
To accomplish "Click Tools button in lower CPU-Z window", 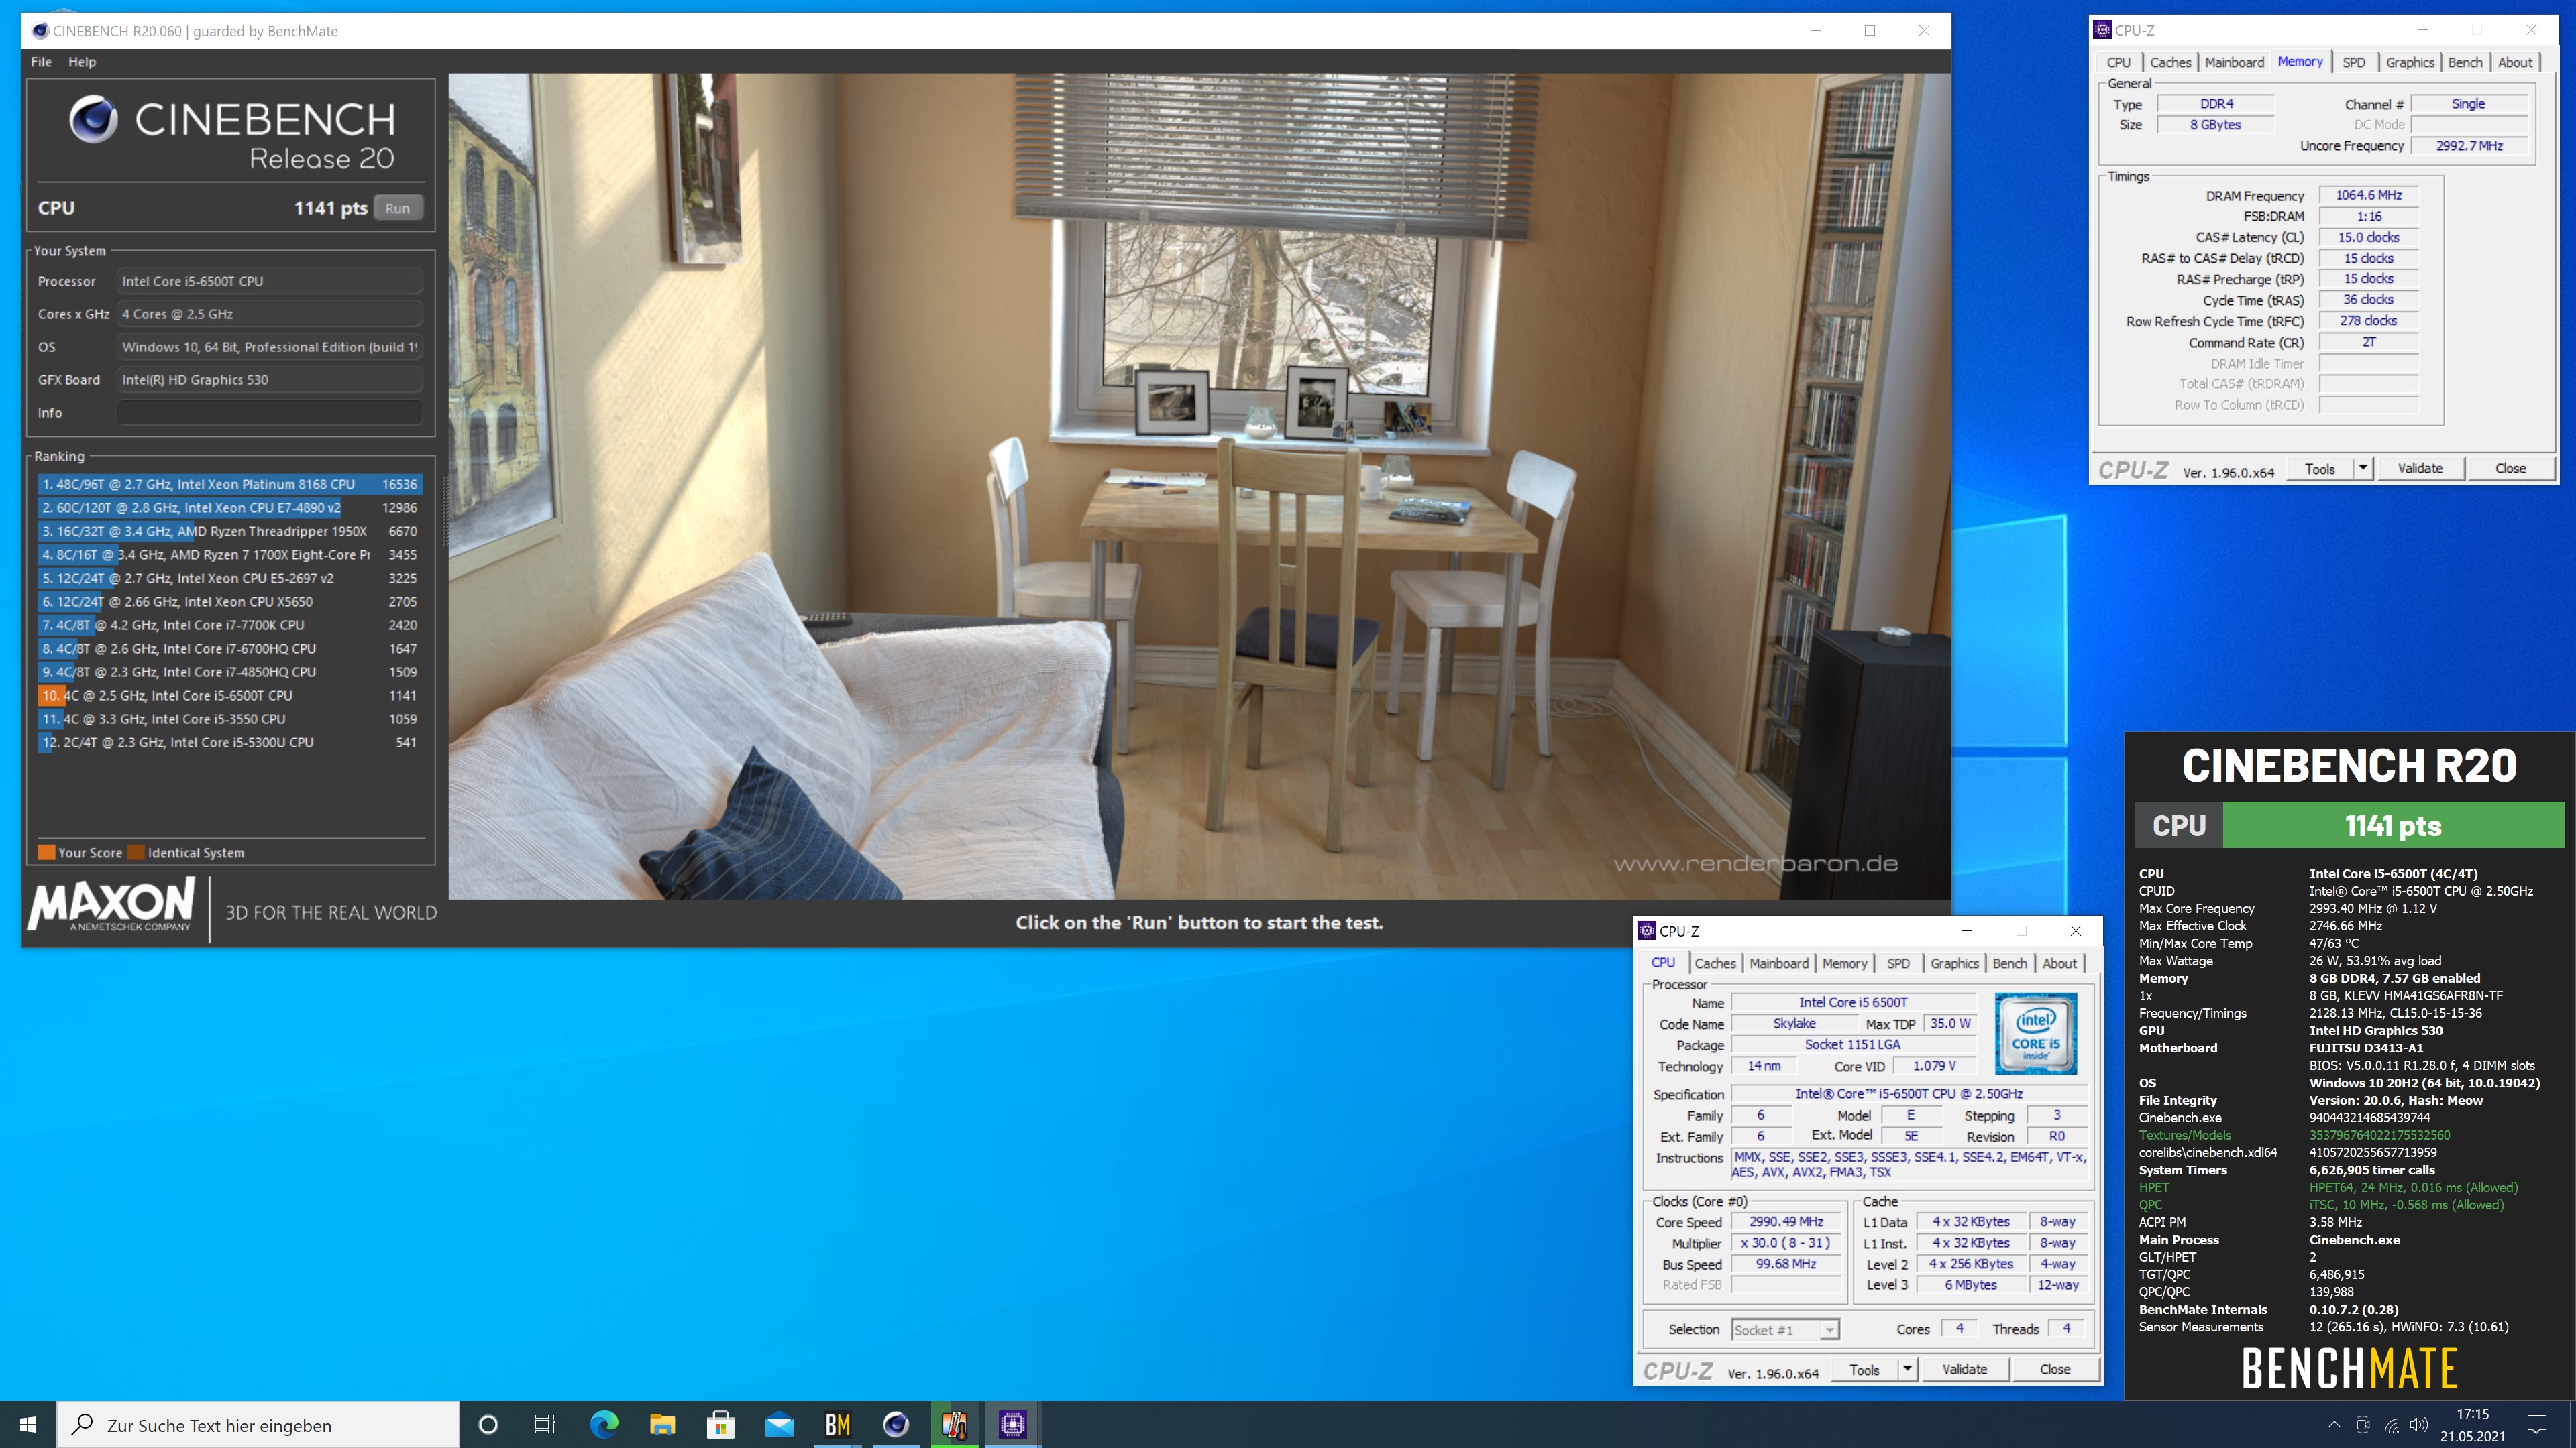I will click(1864, 1370).
